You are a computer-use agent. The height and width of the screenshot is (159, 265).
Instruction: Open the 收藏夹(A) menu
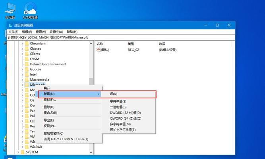pyautogui.click(x=56, y=32)
